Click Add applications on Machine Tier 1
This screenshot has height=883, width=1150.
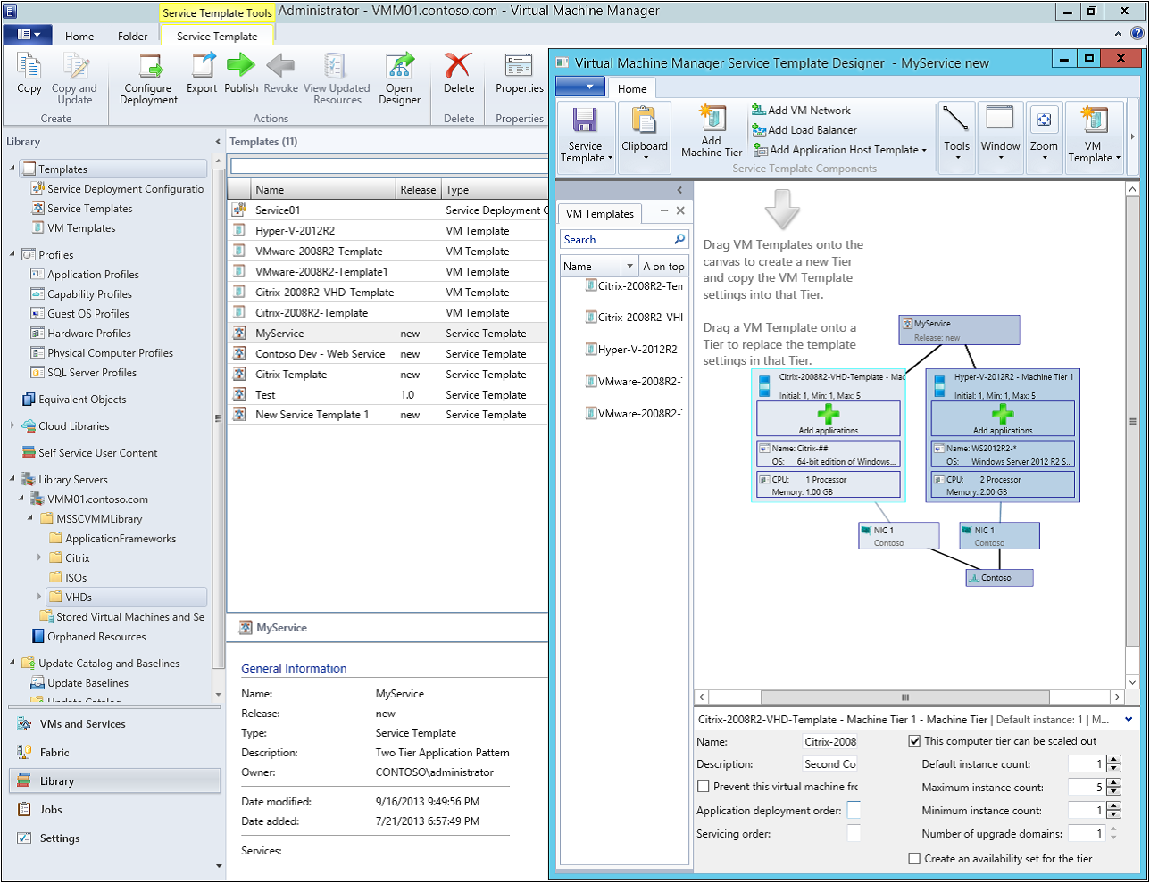(1002, 419)
